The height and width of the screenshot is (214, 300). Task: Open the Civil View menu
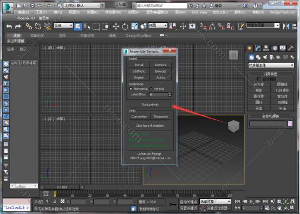(x=200, y=12)
